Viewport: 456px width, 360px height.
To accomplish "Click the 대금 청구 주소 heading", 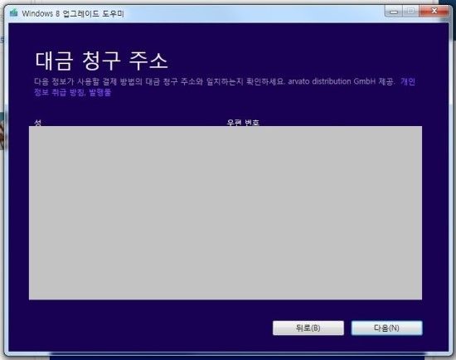I will pyautogui.click(x=101, y=61).
